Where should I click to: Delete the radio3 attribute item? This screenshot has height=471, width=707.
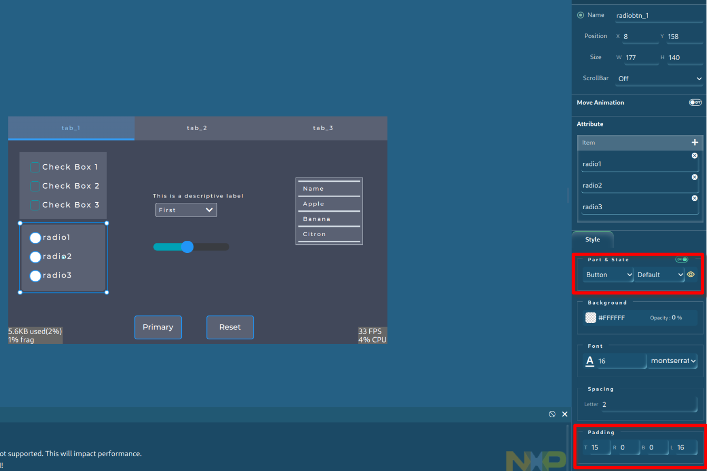pyautogui.click(x=694, y=198)
